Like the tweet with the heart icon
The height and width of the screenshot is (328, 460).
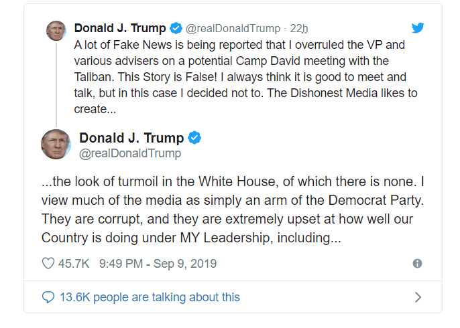point(48,264)
